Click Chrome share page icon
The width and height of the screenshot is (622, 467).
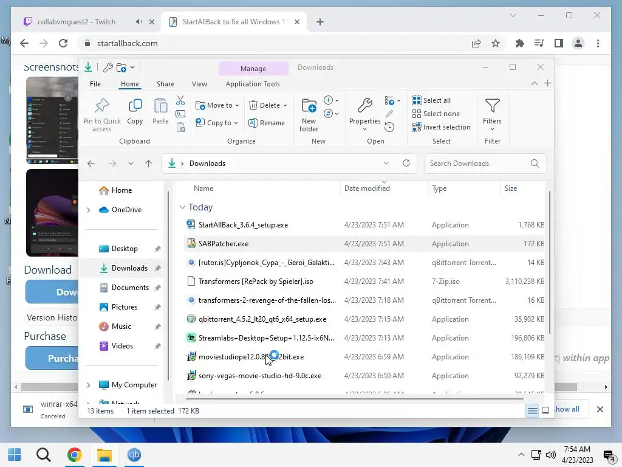tap(476, 43)
